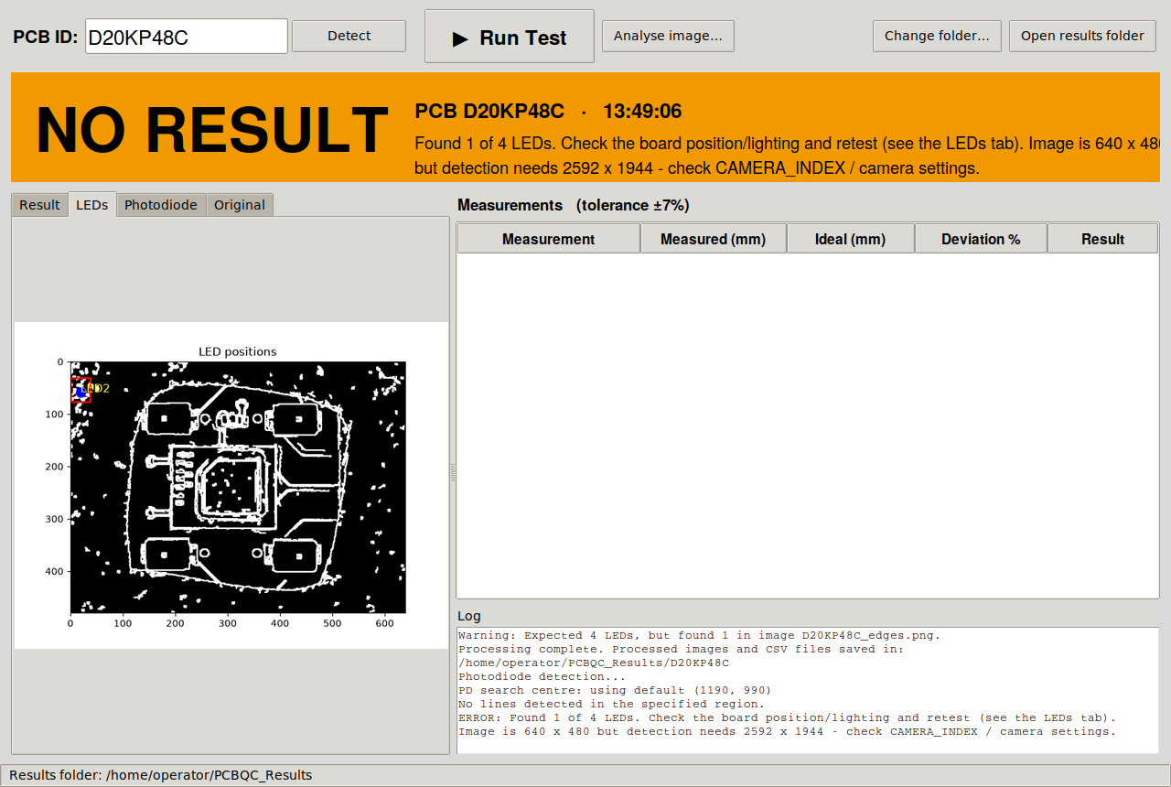Screen dimensions: 1171x787
Task: Click the LED positions plot image
Action: [x=231, y=485]
